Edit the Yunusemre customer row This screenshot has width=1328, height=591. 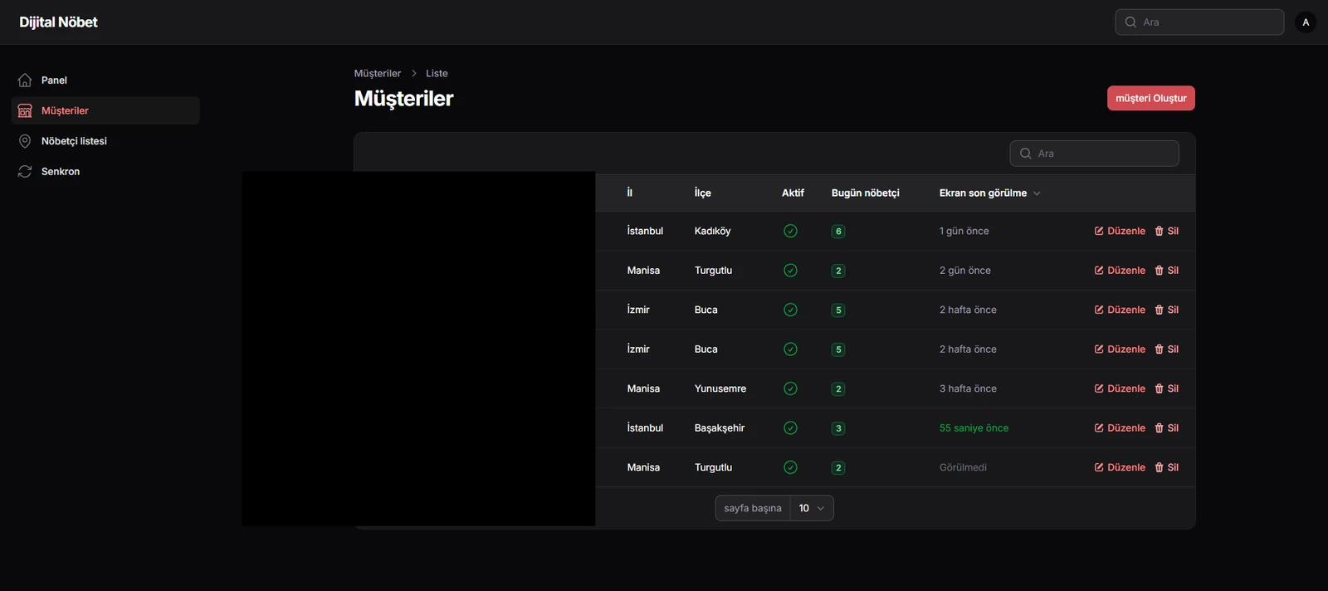(x=1120, y=388)
